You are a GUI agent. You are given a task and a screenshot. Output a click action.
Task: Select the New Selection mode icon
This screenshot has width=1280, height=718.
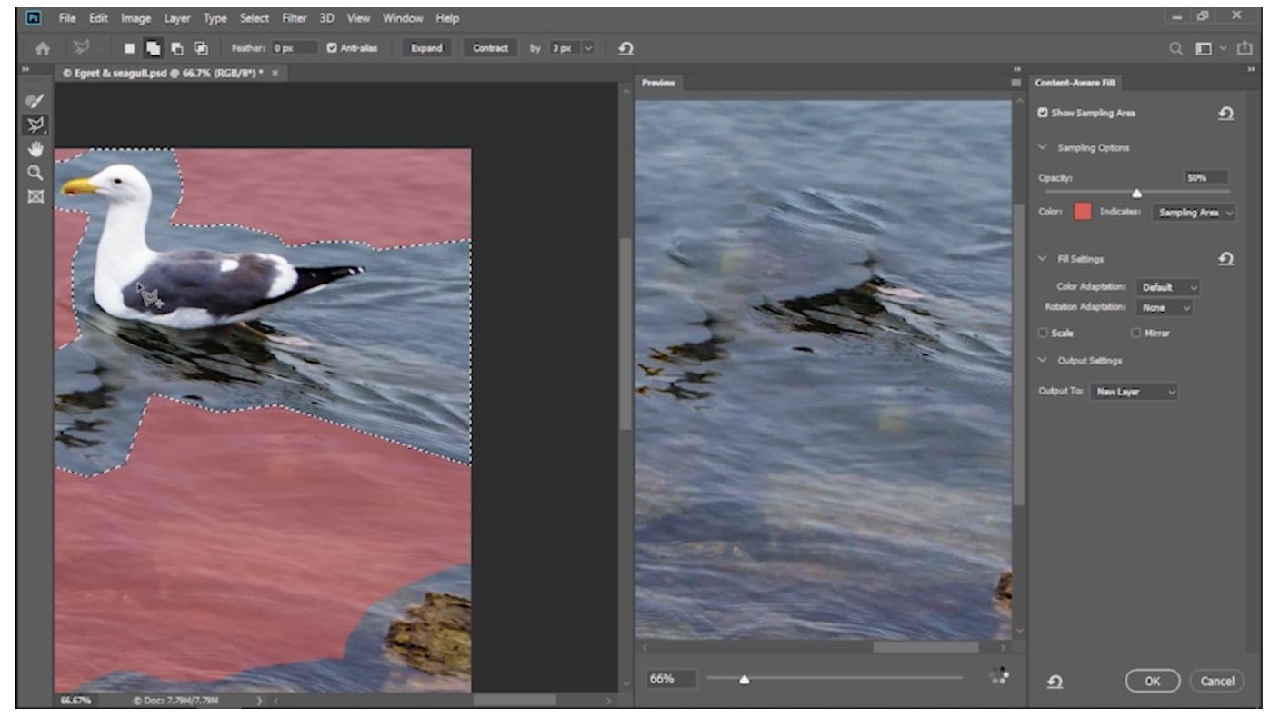point(130,48)
